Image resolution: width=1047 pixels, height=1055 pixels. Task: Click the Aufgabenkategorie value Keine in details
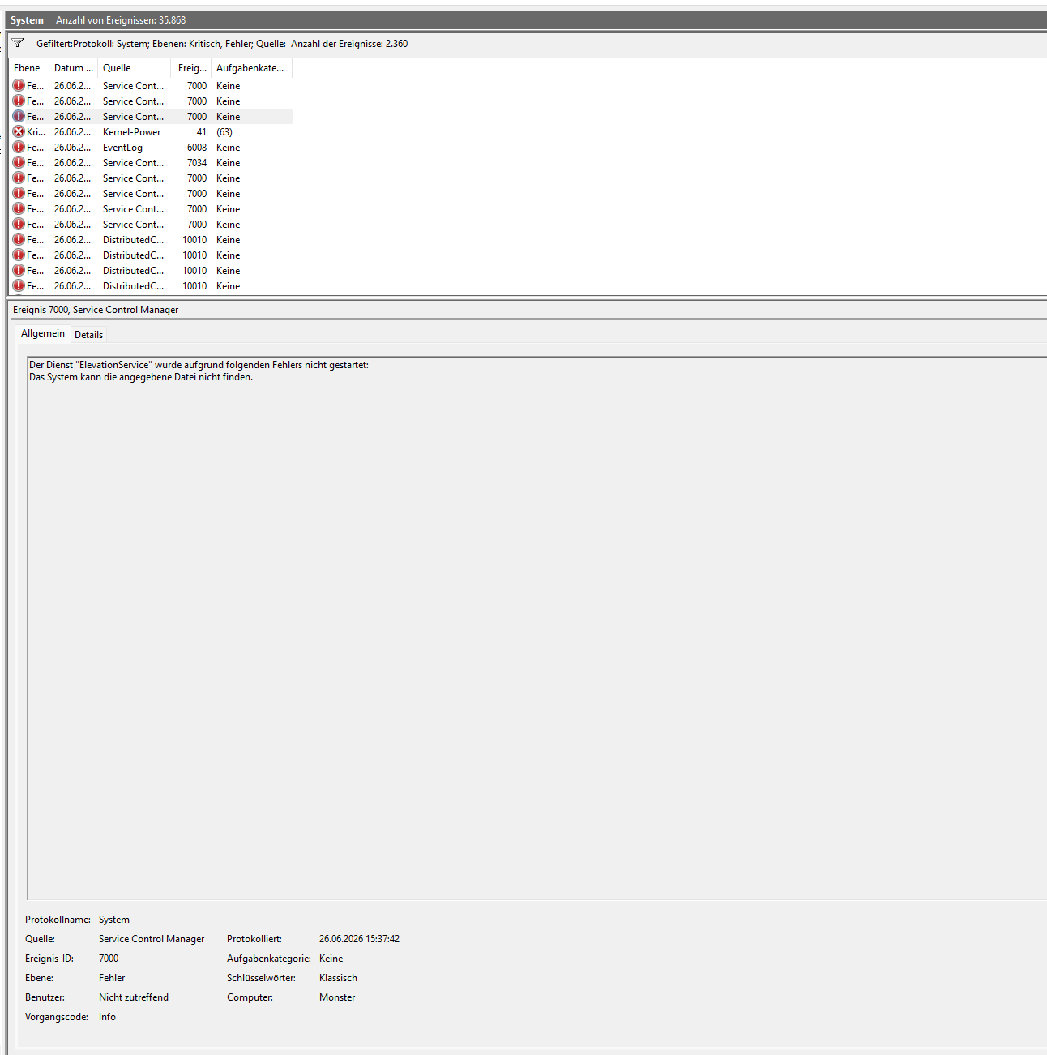331,958
